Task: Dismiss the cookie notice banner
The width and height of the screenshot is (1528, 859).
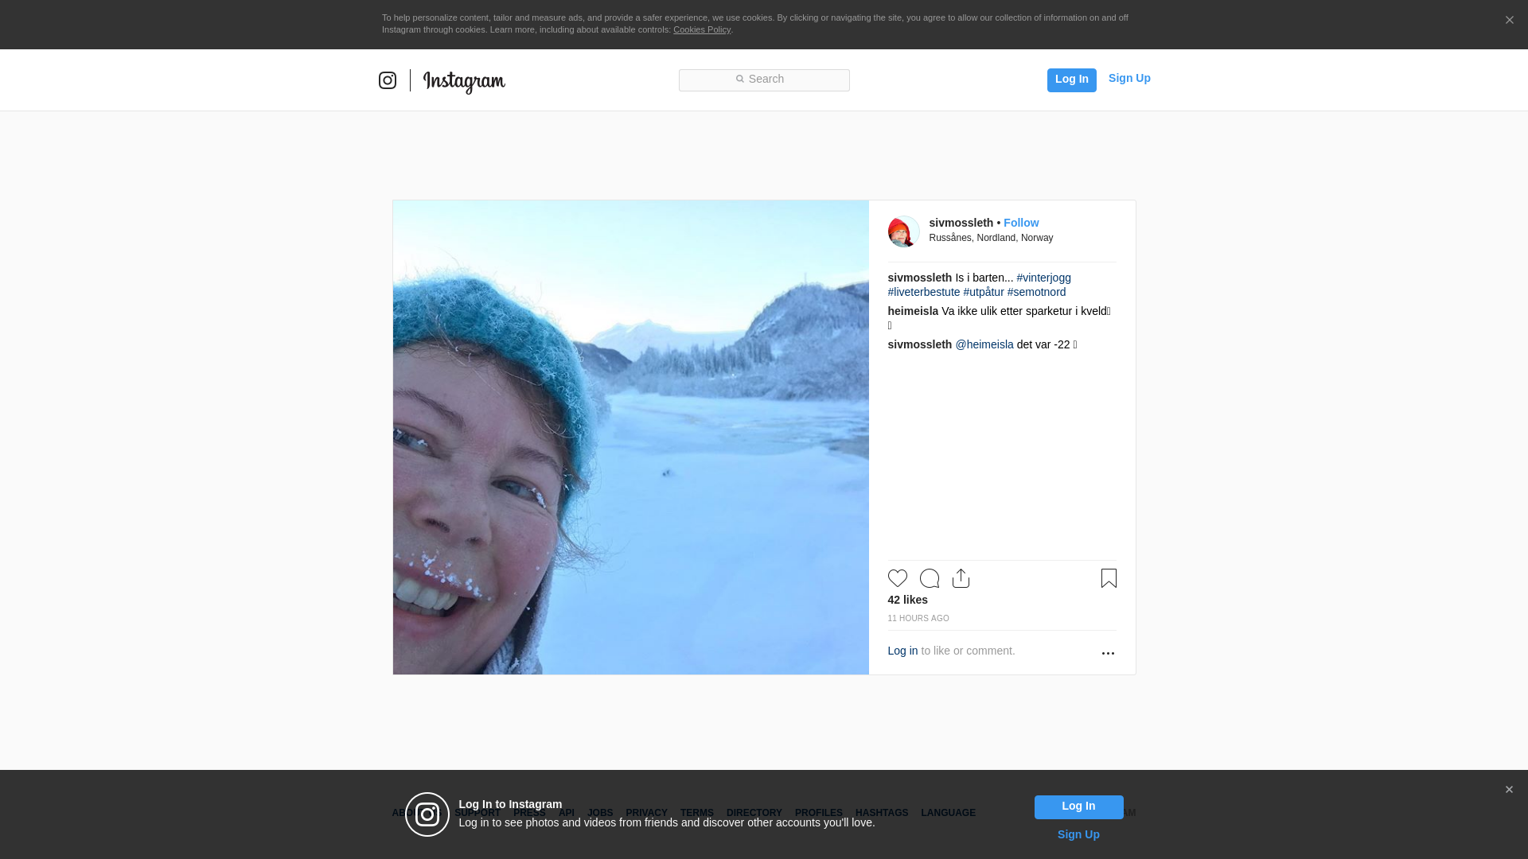Action: coord(1509,20)
